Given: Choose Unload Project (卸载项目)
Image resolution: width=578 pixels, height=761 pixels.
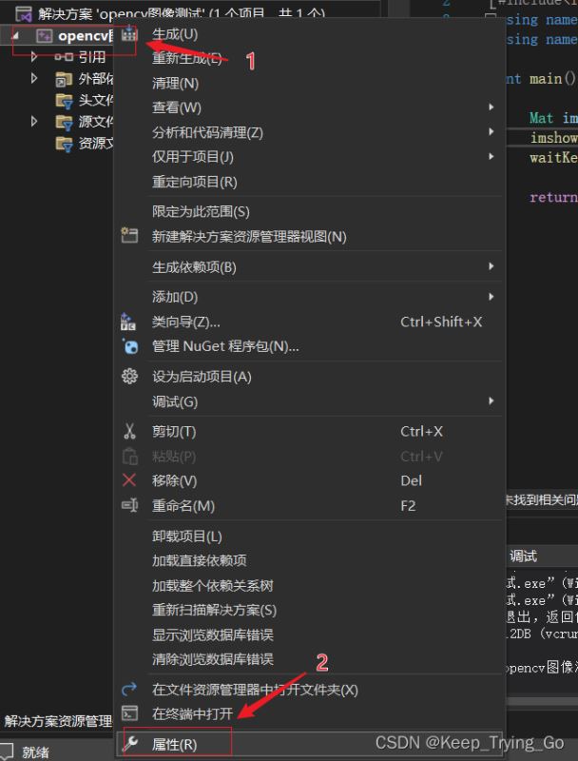Looking at the screenshot, I should coord(187,537).
